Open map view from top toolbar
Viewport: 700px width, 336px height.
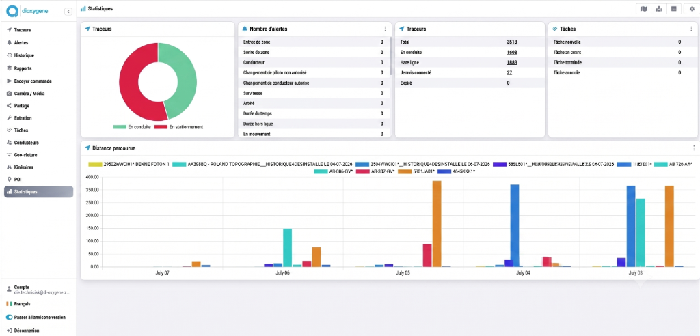(x=643, y=9)
